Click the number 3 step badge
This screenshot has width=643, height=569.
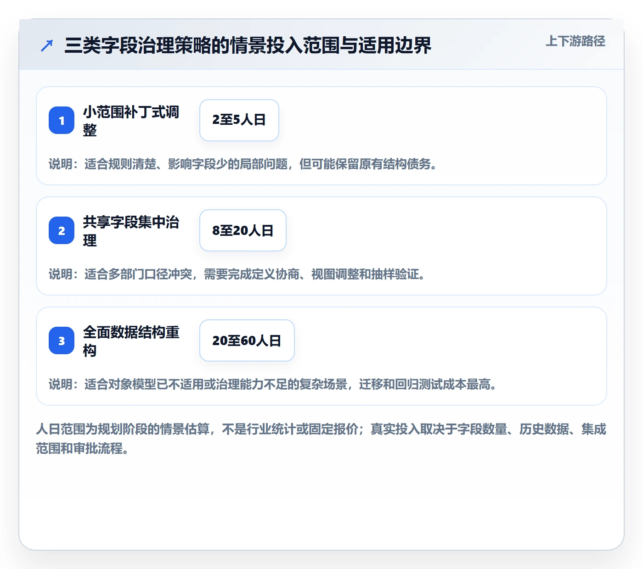[62, 340]
